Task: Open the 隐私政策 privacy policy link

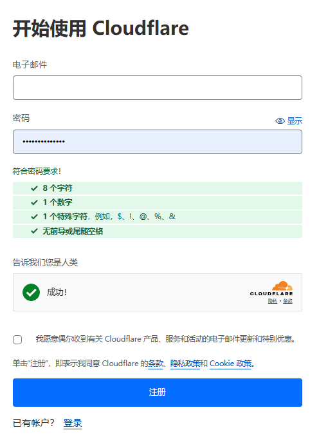Action: [x=185, y=364]
